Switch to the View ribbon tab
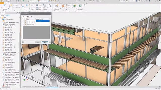Screen dimensions: 161x90 tap(47, 3)
